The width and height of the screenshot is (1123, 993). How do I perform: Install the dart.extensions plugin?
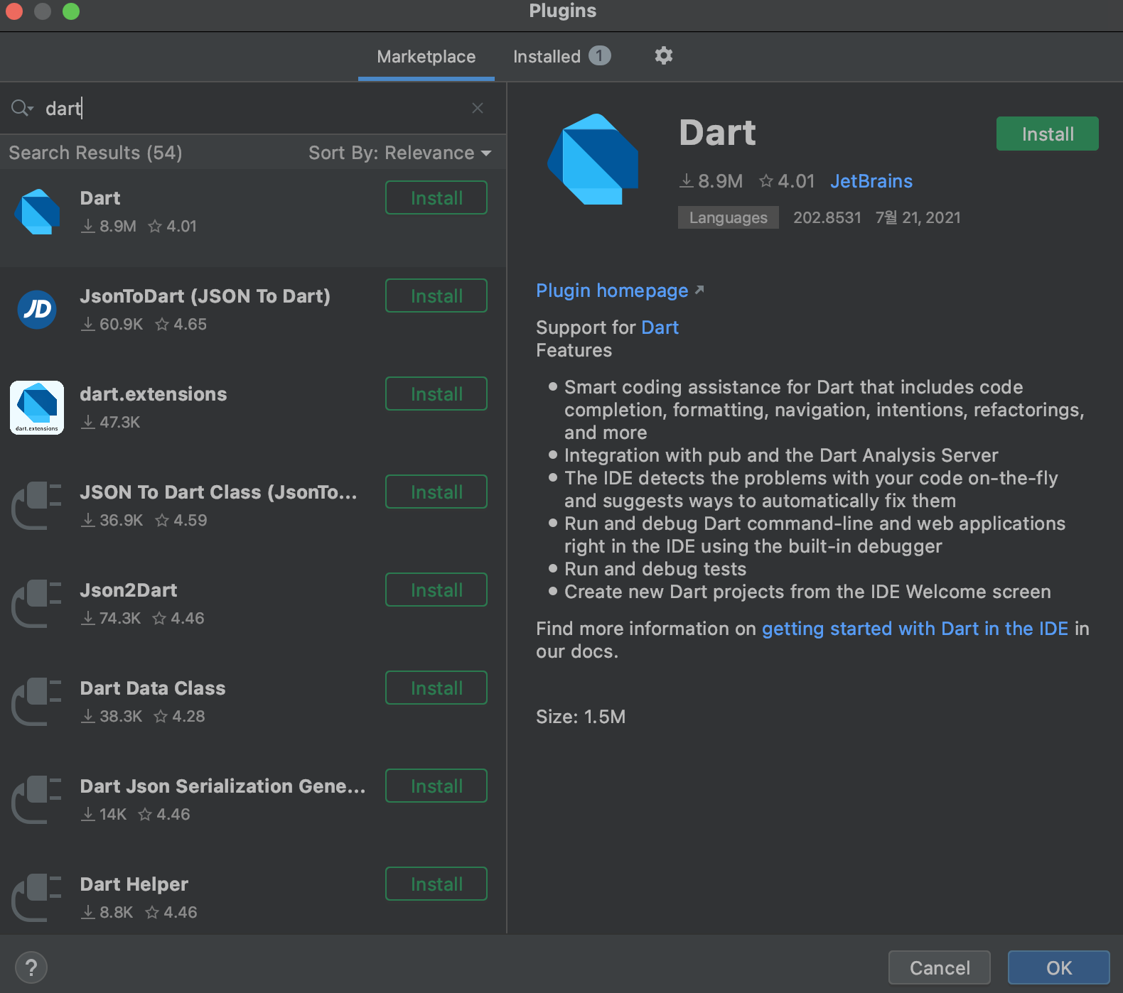[x=436, y=394]
